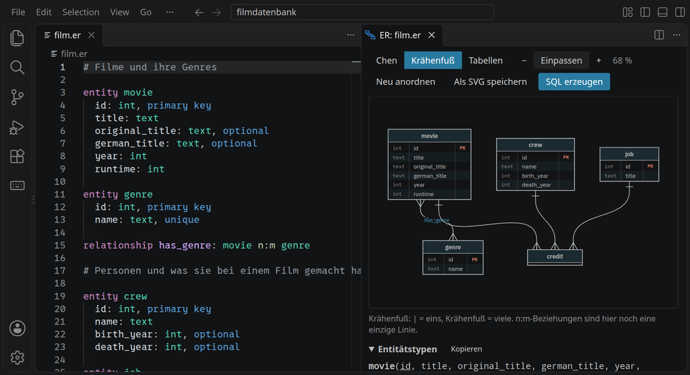
Task: Toggle secondary side bar visibility
Action: point(680,12)
